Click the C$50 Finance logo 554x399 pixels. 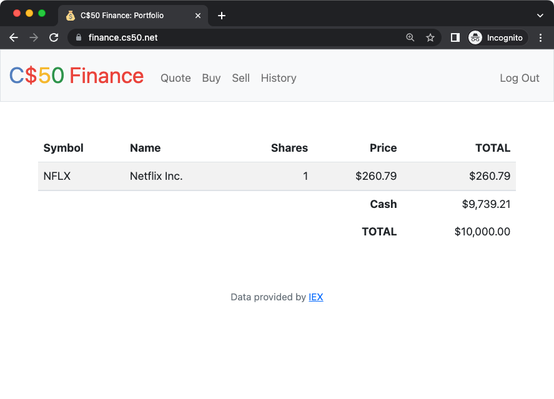(x=76, y=76)
